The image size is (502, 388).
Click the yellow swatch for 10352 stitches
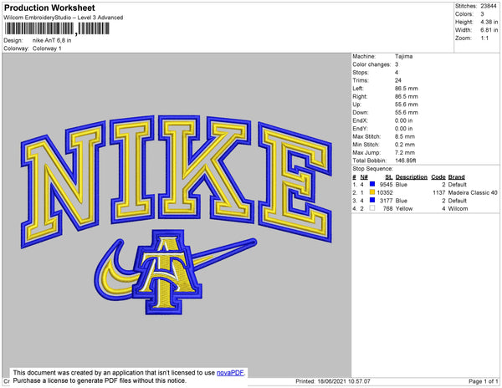372,192
